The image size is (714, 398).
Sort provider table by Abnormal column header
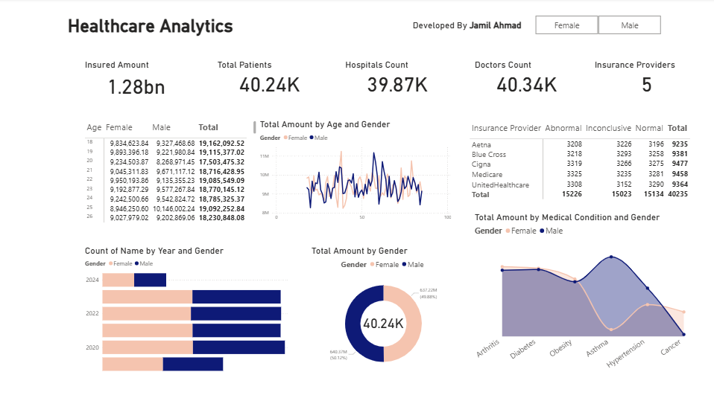coord(563,128)
